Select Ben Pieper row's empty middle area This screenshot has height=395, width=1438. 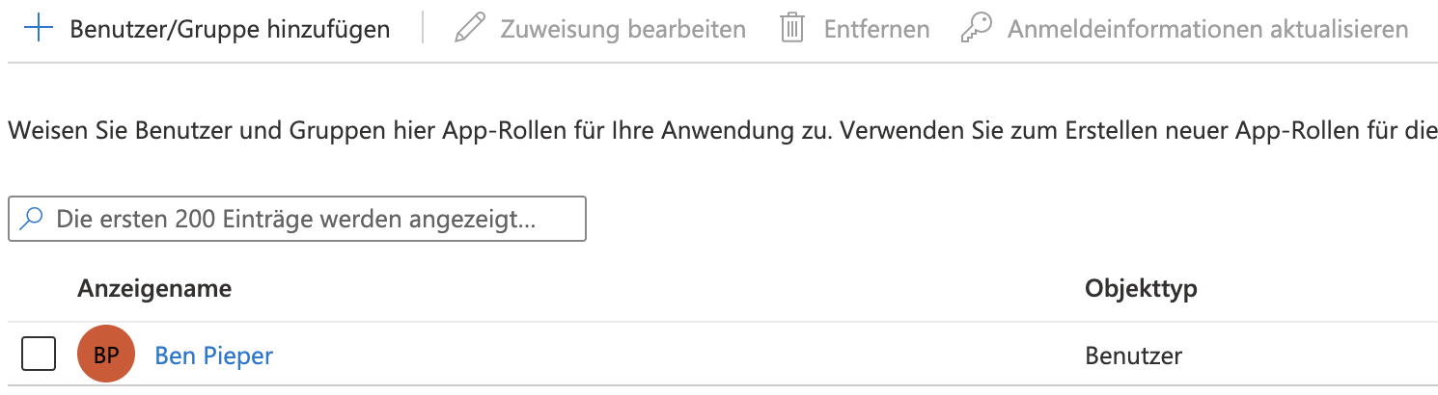676,355
